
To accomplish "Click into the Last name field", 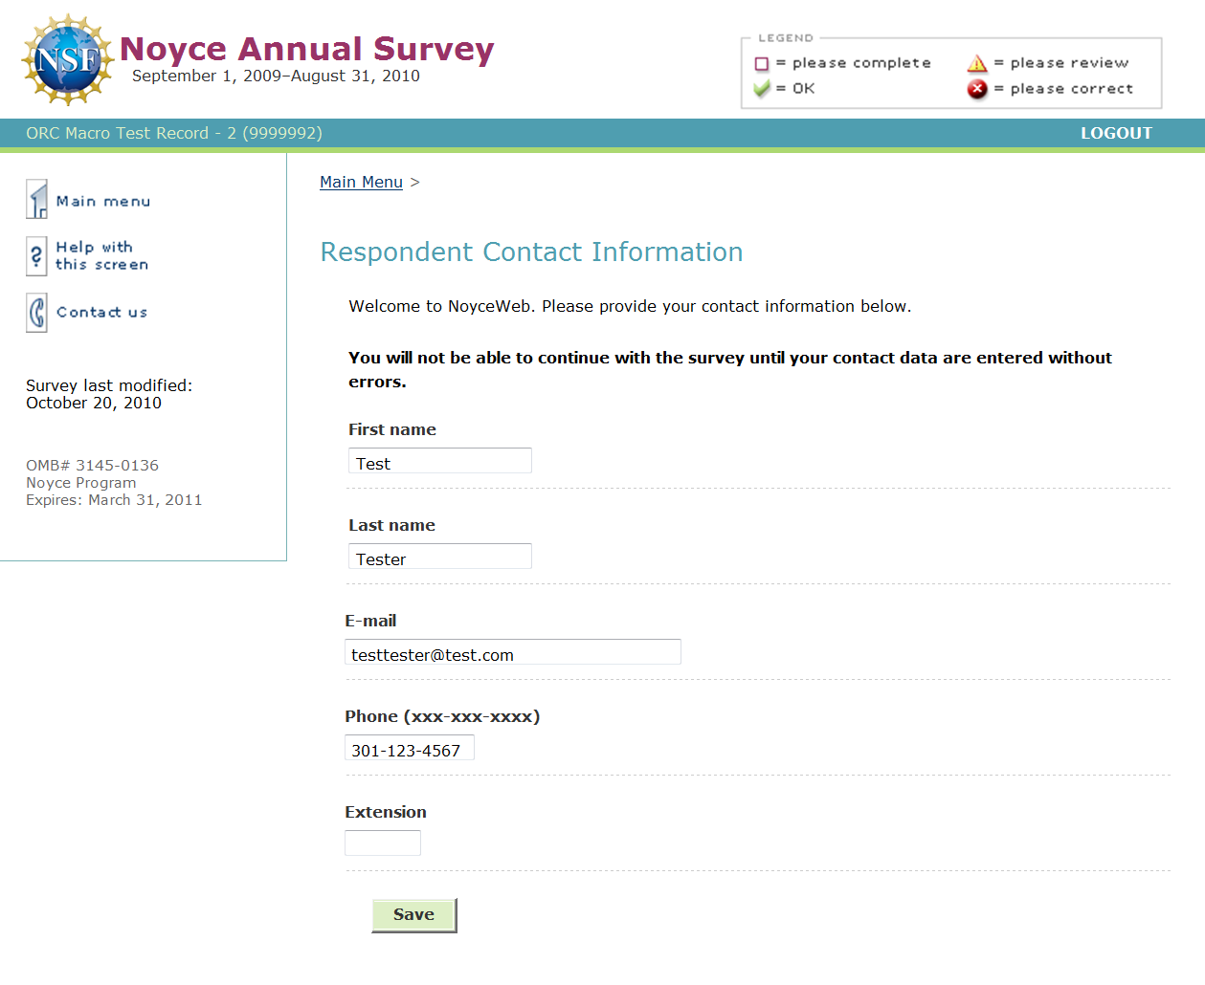I will pos(439,557).
